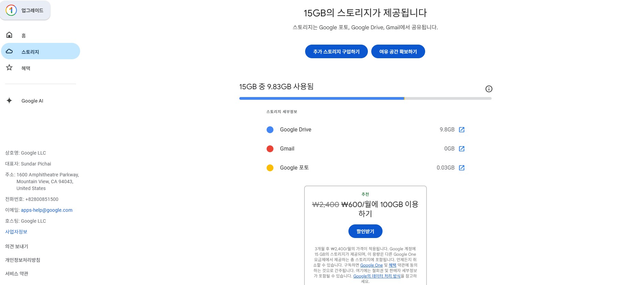Image resolution: width=643 pixels, height=285 pixels.
Task: Click the home icon in sidebar
Action: click(9, 35)
